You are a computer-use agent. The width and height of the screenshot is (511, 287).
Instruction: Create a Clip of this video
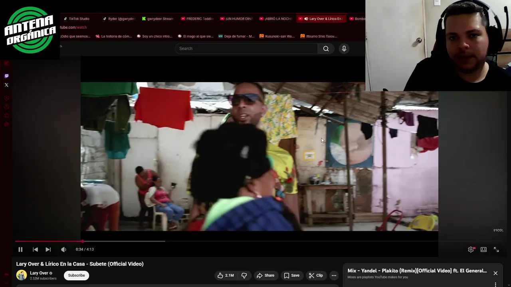pyautogui.click(x=316, y=275)
